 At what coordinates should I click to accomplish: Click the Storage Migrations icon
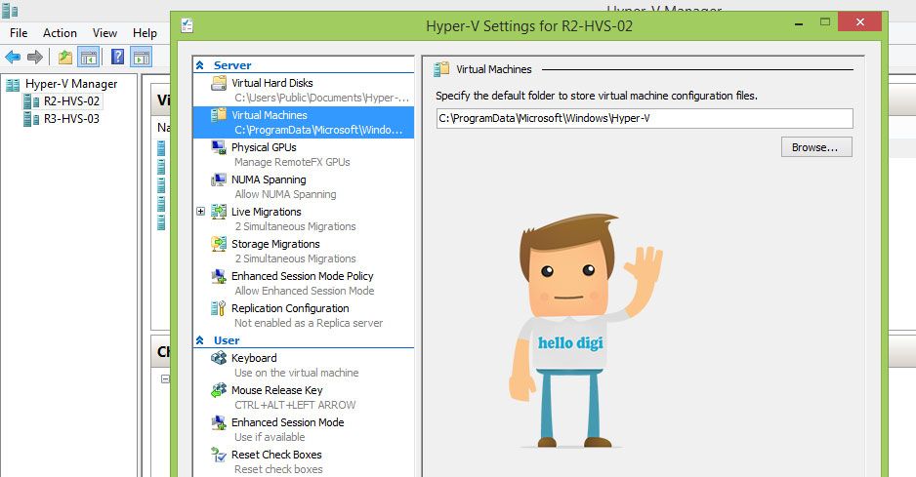[x=219, y=244]
